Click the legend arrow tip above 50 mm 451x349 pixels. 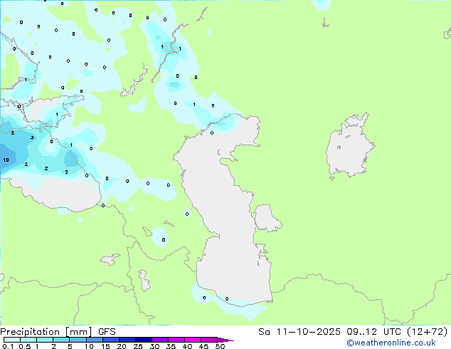pyautogui.click(x=225, y=340)
